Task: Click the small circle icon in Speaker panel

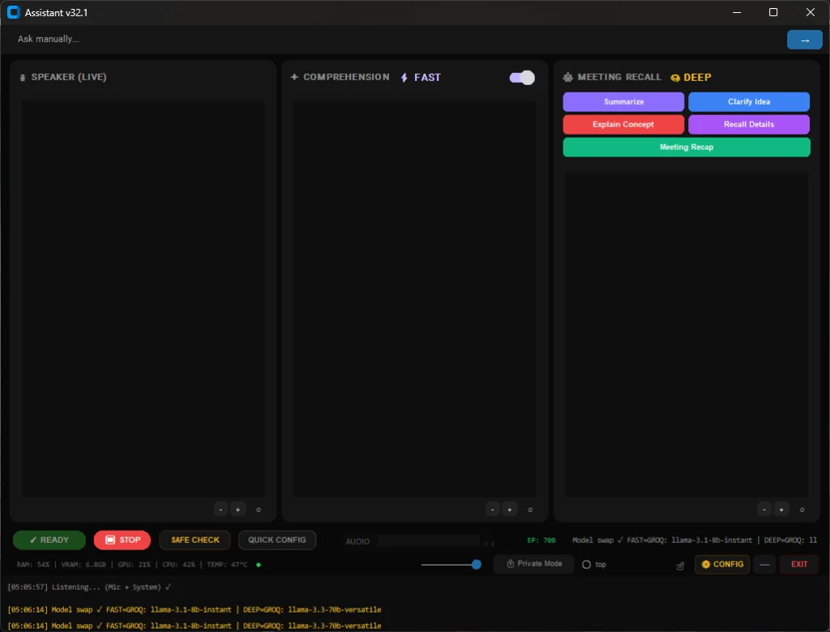Action: (x=259, y=510)
